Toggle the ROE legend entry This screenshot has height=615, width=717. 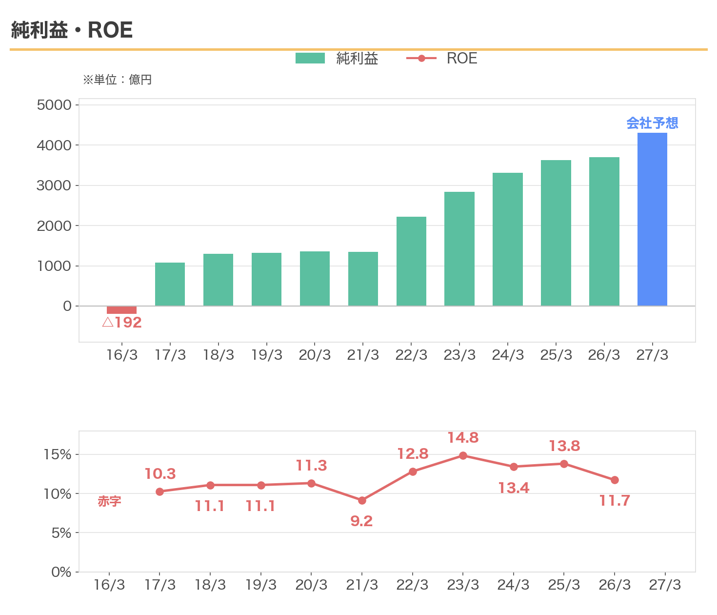(x=441, y=59)
